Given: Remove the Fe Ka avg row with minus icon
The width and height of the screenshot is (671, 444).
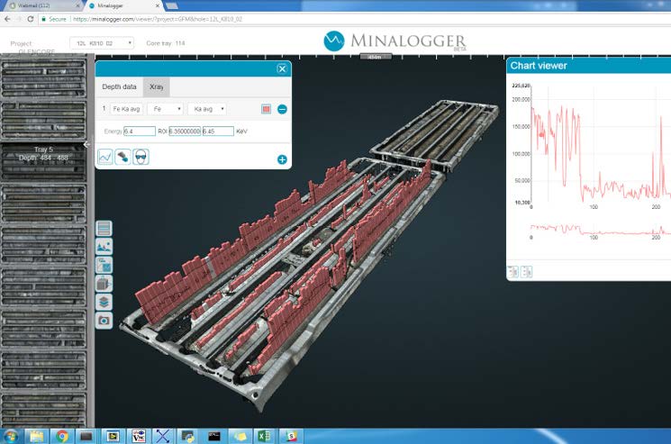Looking at the screenshot, I should pyautogui.click(x=282, y=109).
